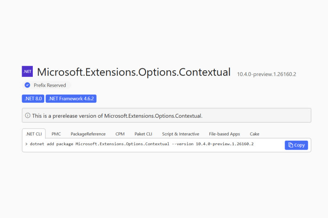The height and width of the screenshot is (218, 328).
Task: Click the .NET Framework 4.6.2 badge
Action: pos(71,99)
